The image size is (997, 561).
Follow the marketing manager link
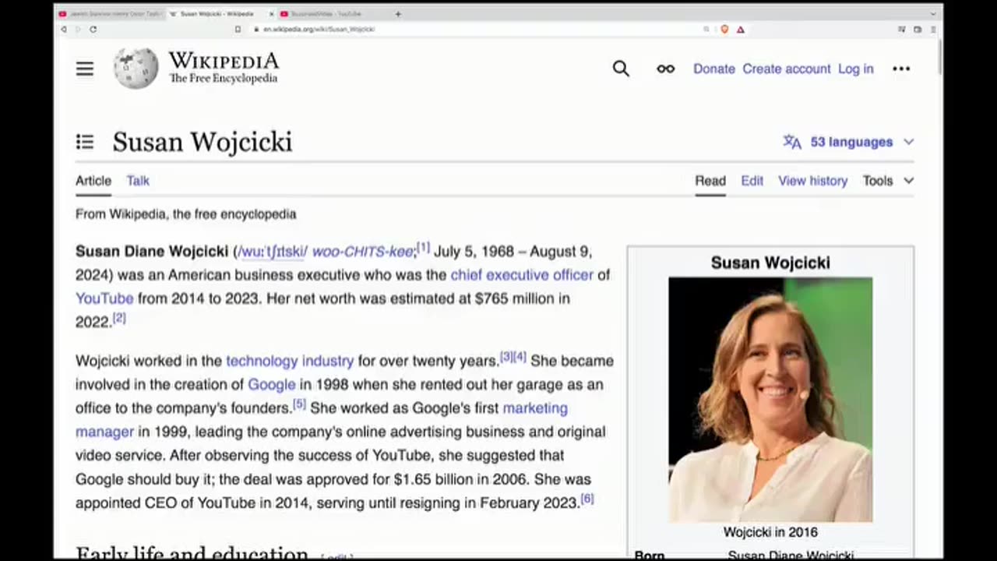click(x=535, y=408)
